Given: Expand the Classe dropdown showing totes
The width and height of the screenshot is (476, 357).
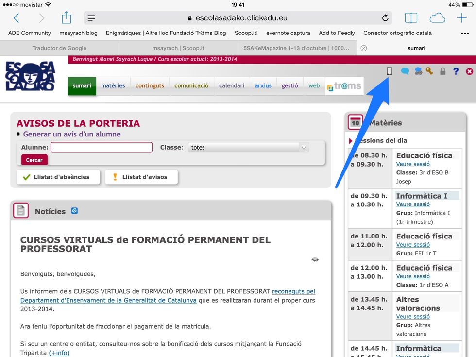Looking at the screenshot, I should pos(248,147).
